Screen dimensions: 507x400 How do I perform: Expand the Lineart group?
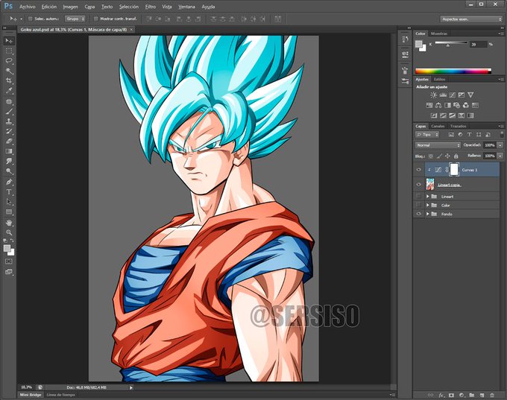[428, 196]
